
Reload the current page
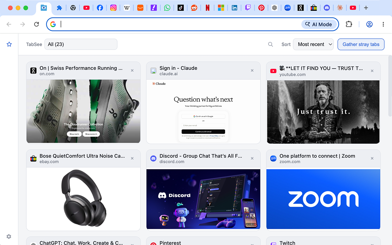[x=36, y=24]
